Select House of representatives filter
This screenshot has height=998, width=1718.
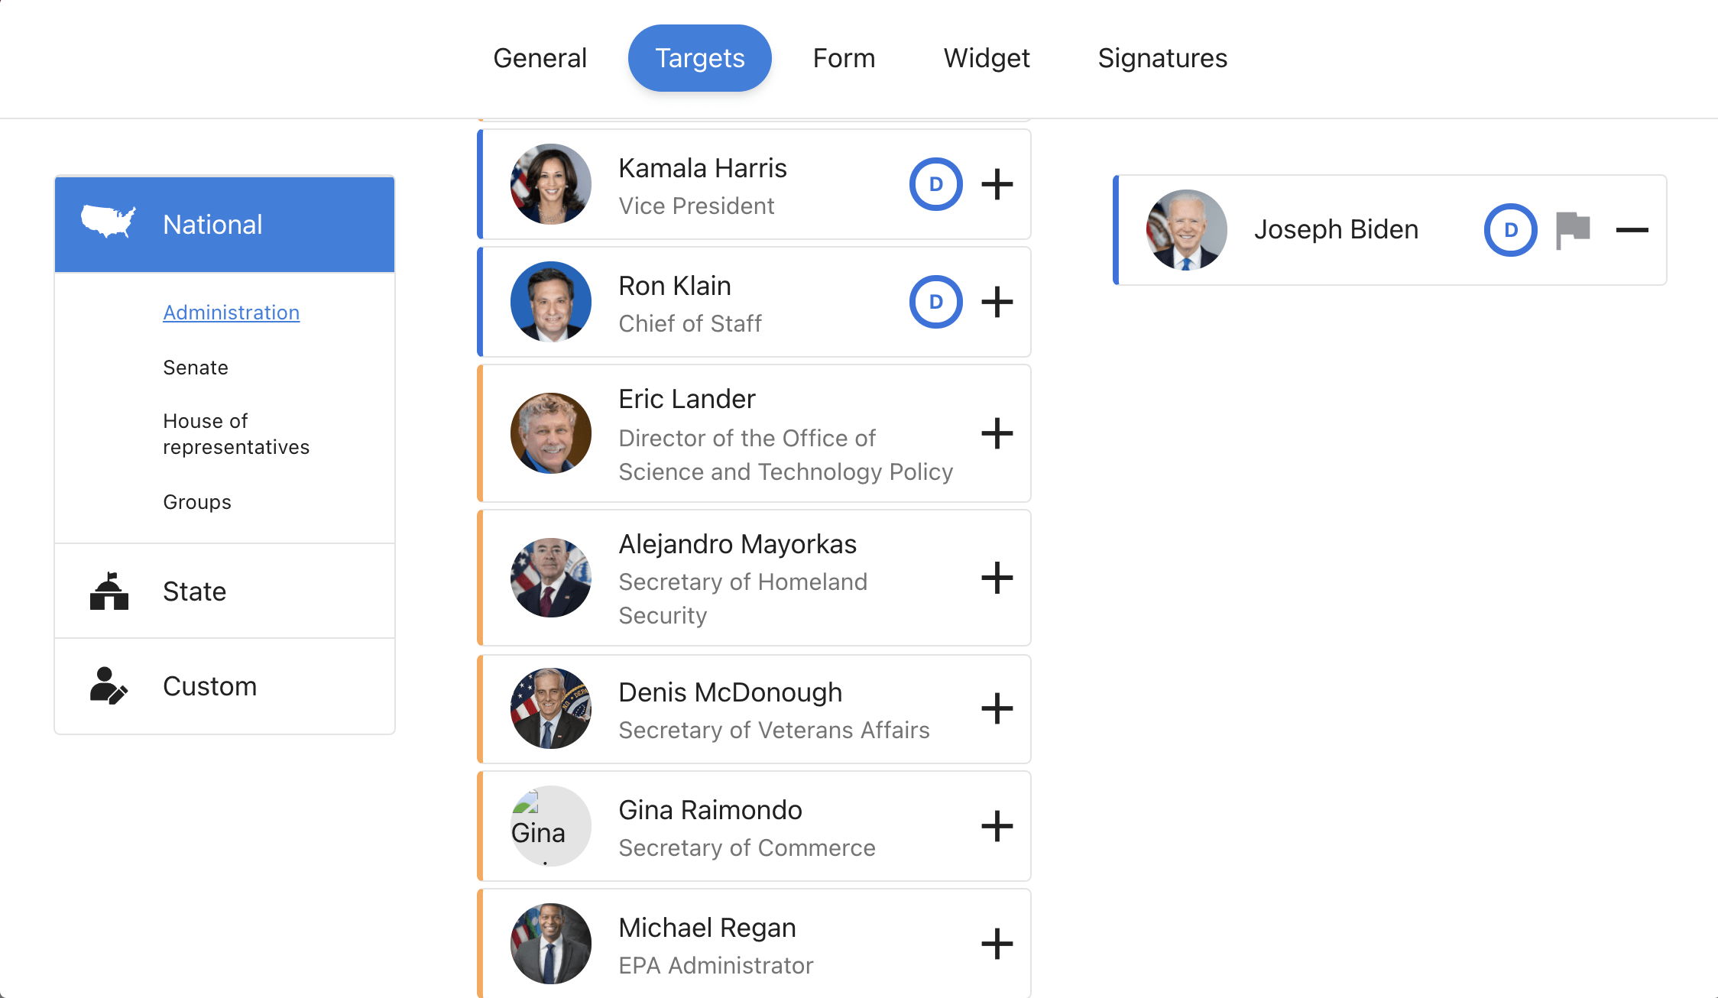point(235,433)
